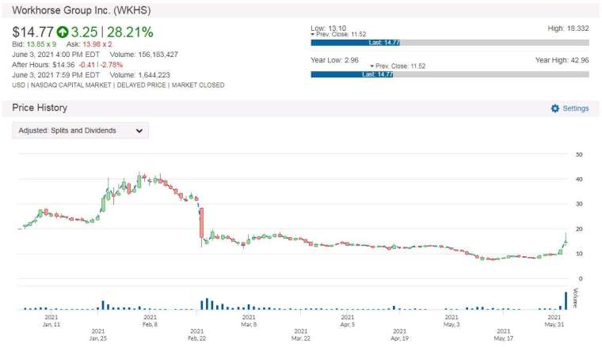Click the green up arrow price change icon

pos(63,32)
